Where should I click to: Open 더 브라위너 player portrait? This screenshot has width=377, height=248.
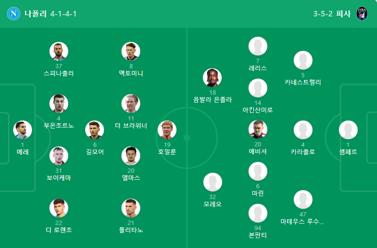tap(131, 104)
